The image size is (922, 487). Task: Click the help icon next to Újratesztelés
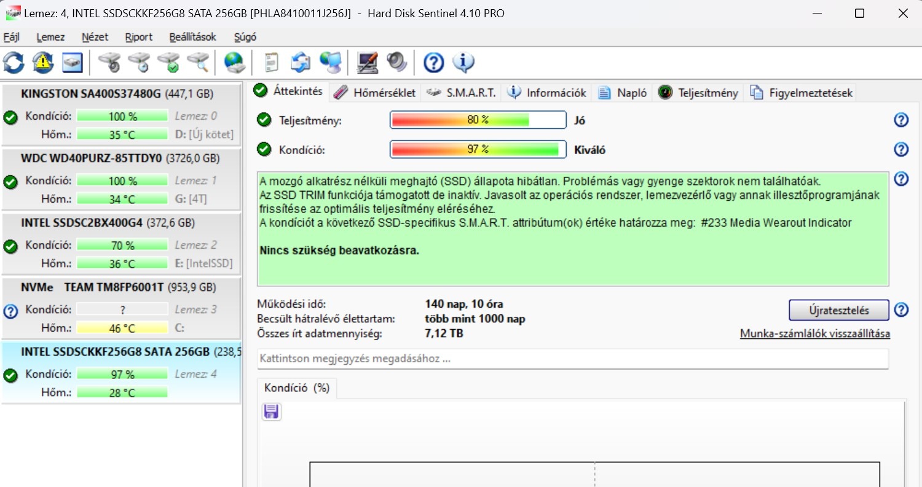pos(901,310)
